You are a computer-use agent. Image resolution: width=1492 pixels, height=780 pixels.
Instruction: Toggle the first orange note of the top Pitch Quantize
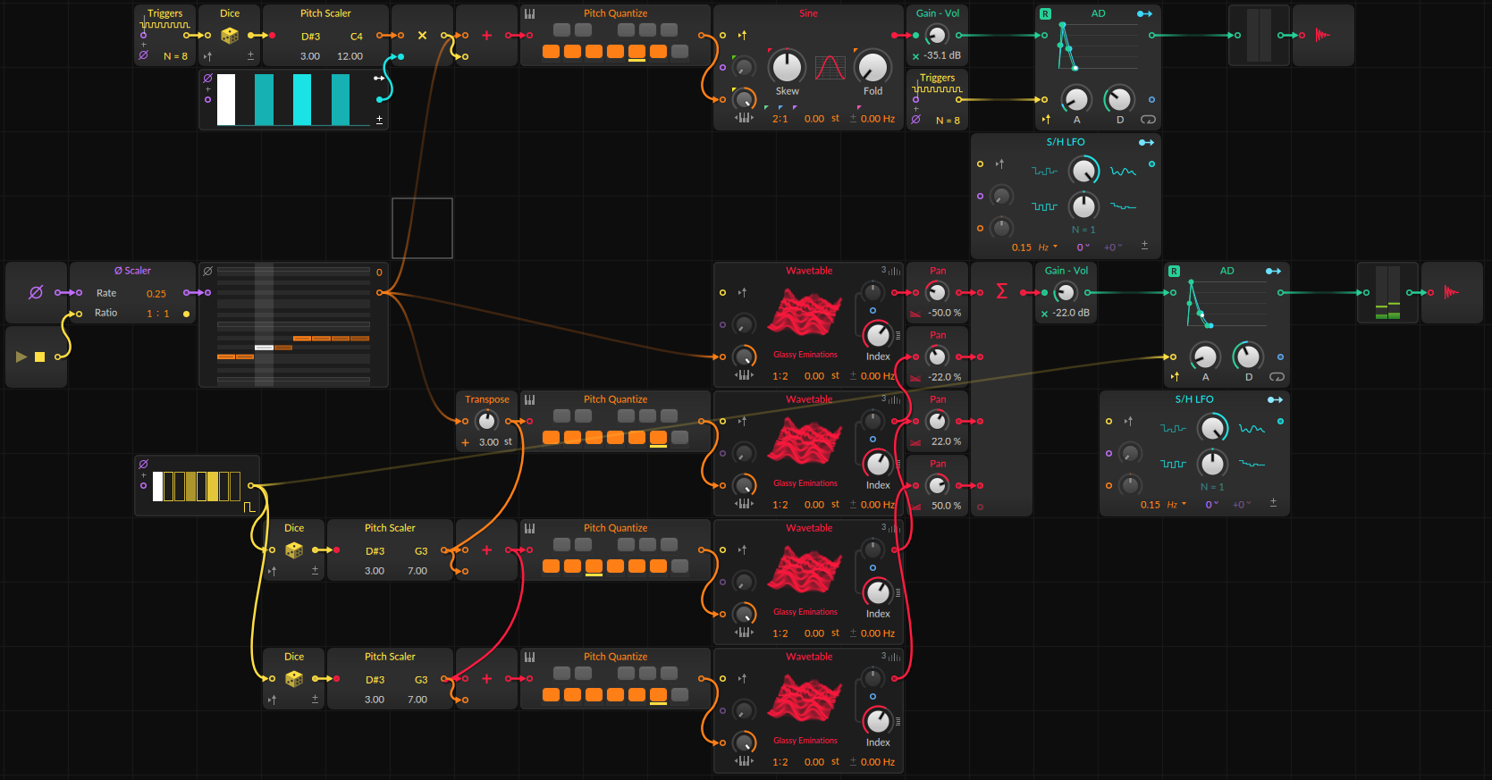coord(551,52)
